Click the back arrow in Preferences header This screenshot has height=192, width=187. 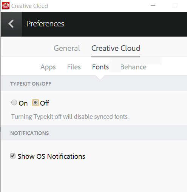click(11, 24)
